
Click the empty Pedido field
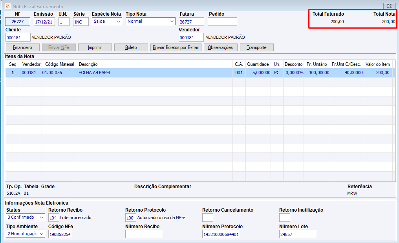coord(222,22)
